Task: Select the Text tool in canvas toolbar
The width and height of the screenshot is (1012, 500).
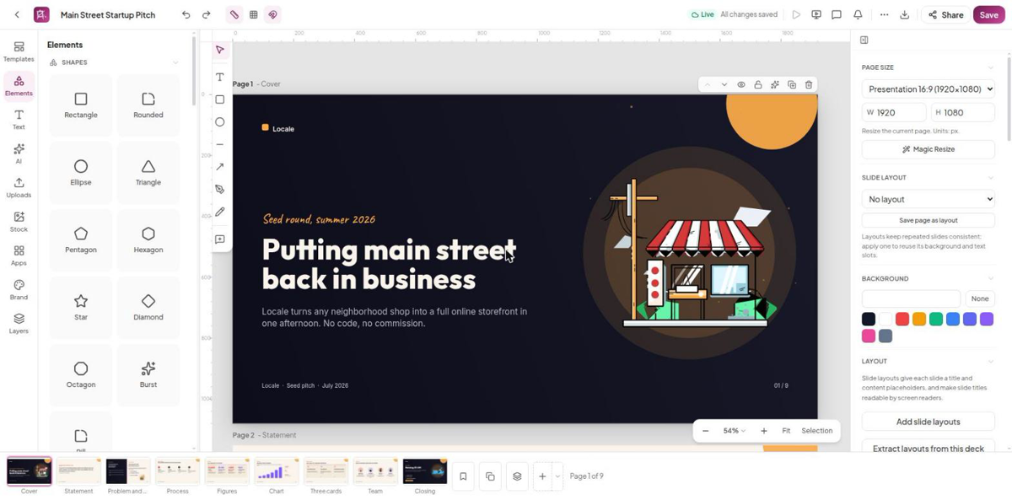Action: [x=220, y=77]
